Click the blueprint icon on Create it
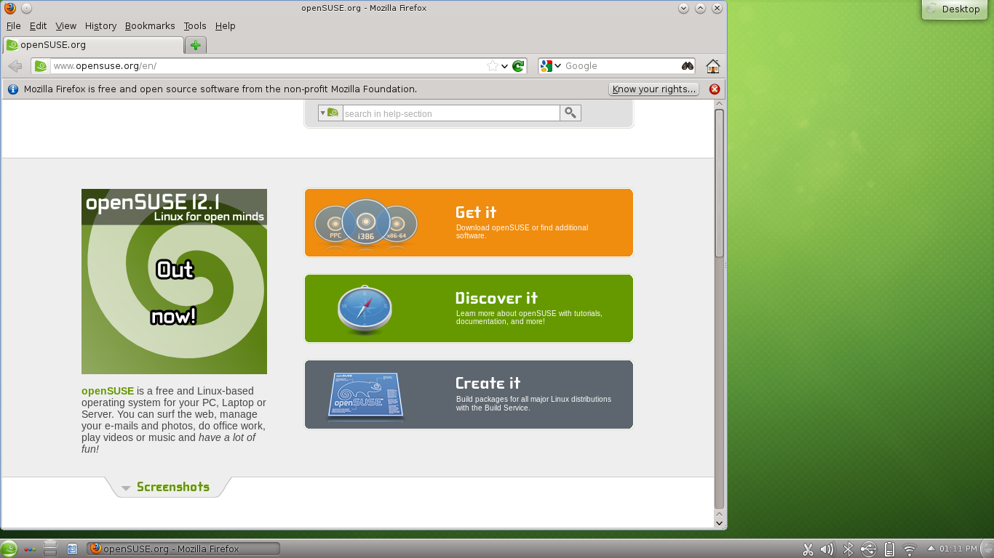The width and height of the screenshot is (994, 558). [365, 396]
